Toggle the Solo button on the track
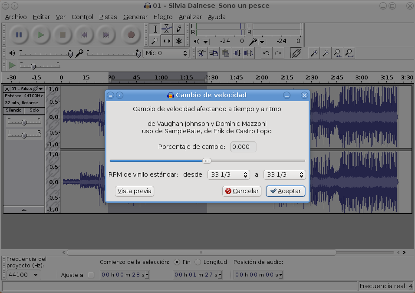The width and height of the screenshot is (415, 293). pyautogui.click(x=34, y=110)
